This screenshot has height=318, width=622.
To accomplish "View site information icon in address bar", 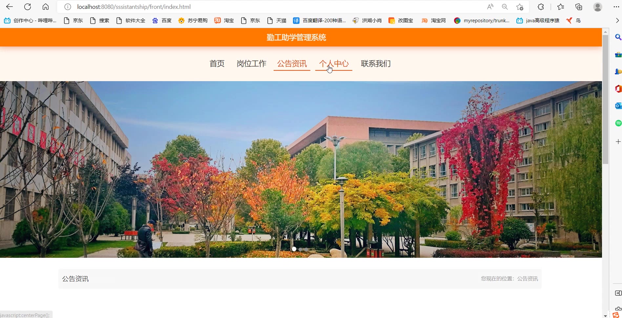I will tap(68, 7).
